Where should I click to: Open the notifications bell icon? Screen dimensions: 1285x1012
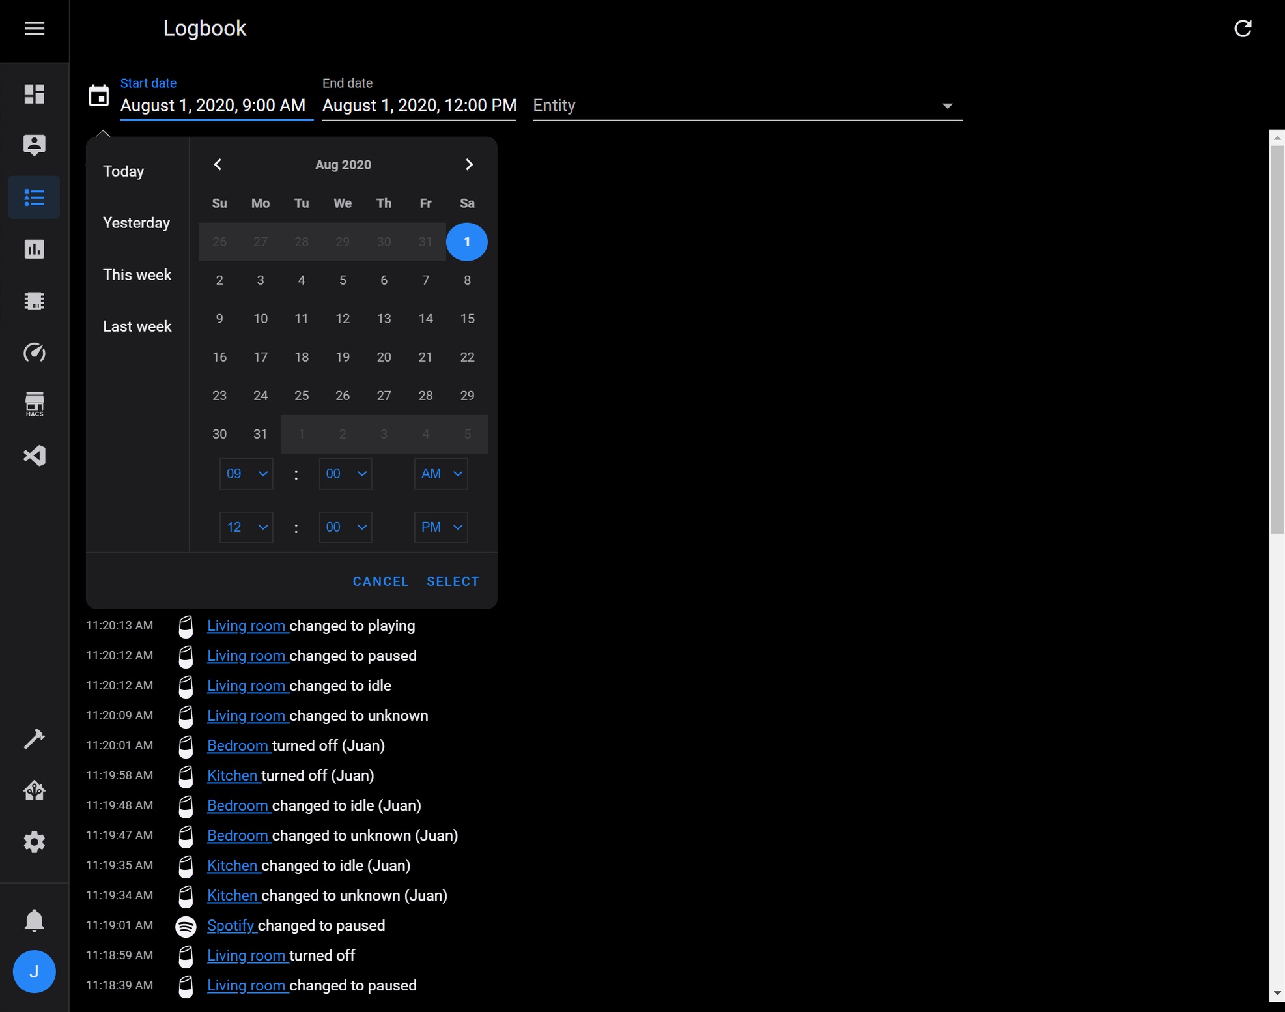[x=35, y=920]
